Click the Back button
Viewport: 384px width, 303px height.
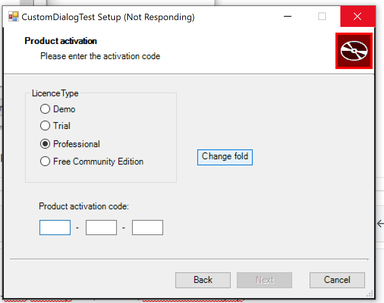point(203,280)
